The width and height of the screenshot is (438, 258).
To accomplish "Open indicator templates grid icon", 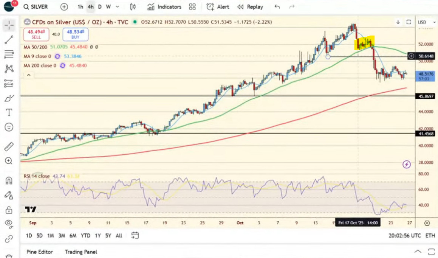I will [x=192, y=7].
